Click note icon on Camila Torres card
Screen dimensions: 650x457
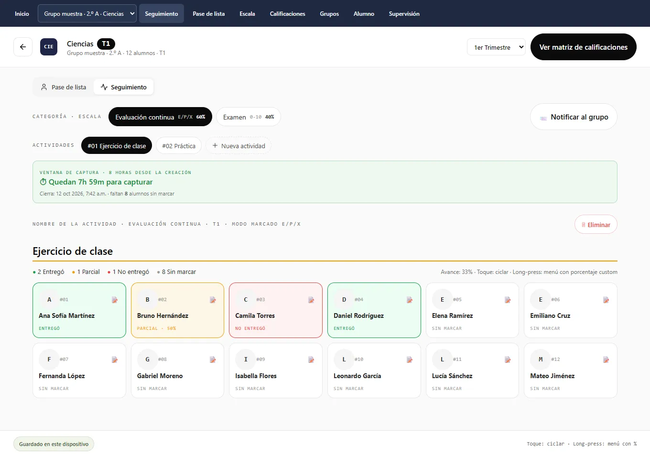click(311, 300)
